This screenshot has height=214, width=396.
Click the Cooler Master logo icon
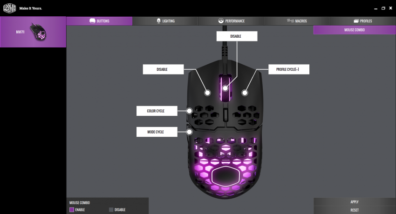(x=9, y=8)
